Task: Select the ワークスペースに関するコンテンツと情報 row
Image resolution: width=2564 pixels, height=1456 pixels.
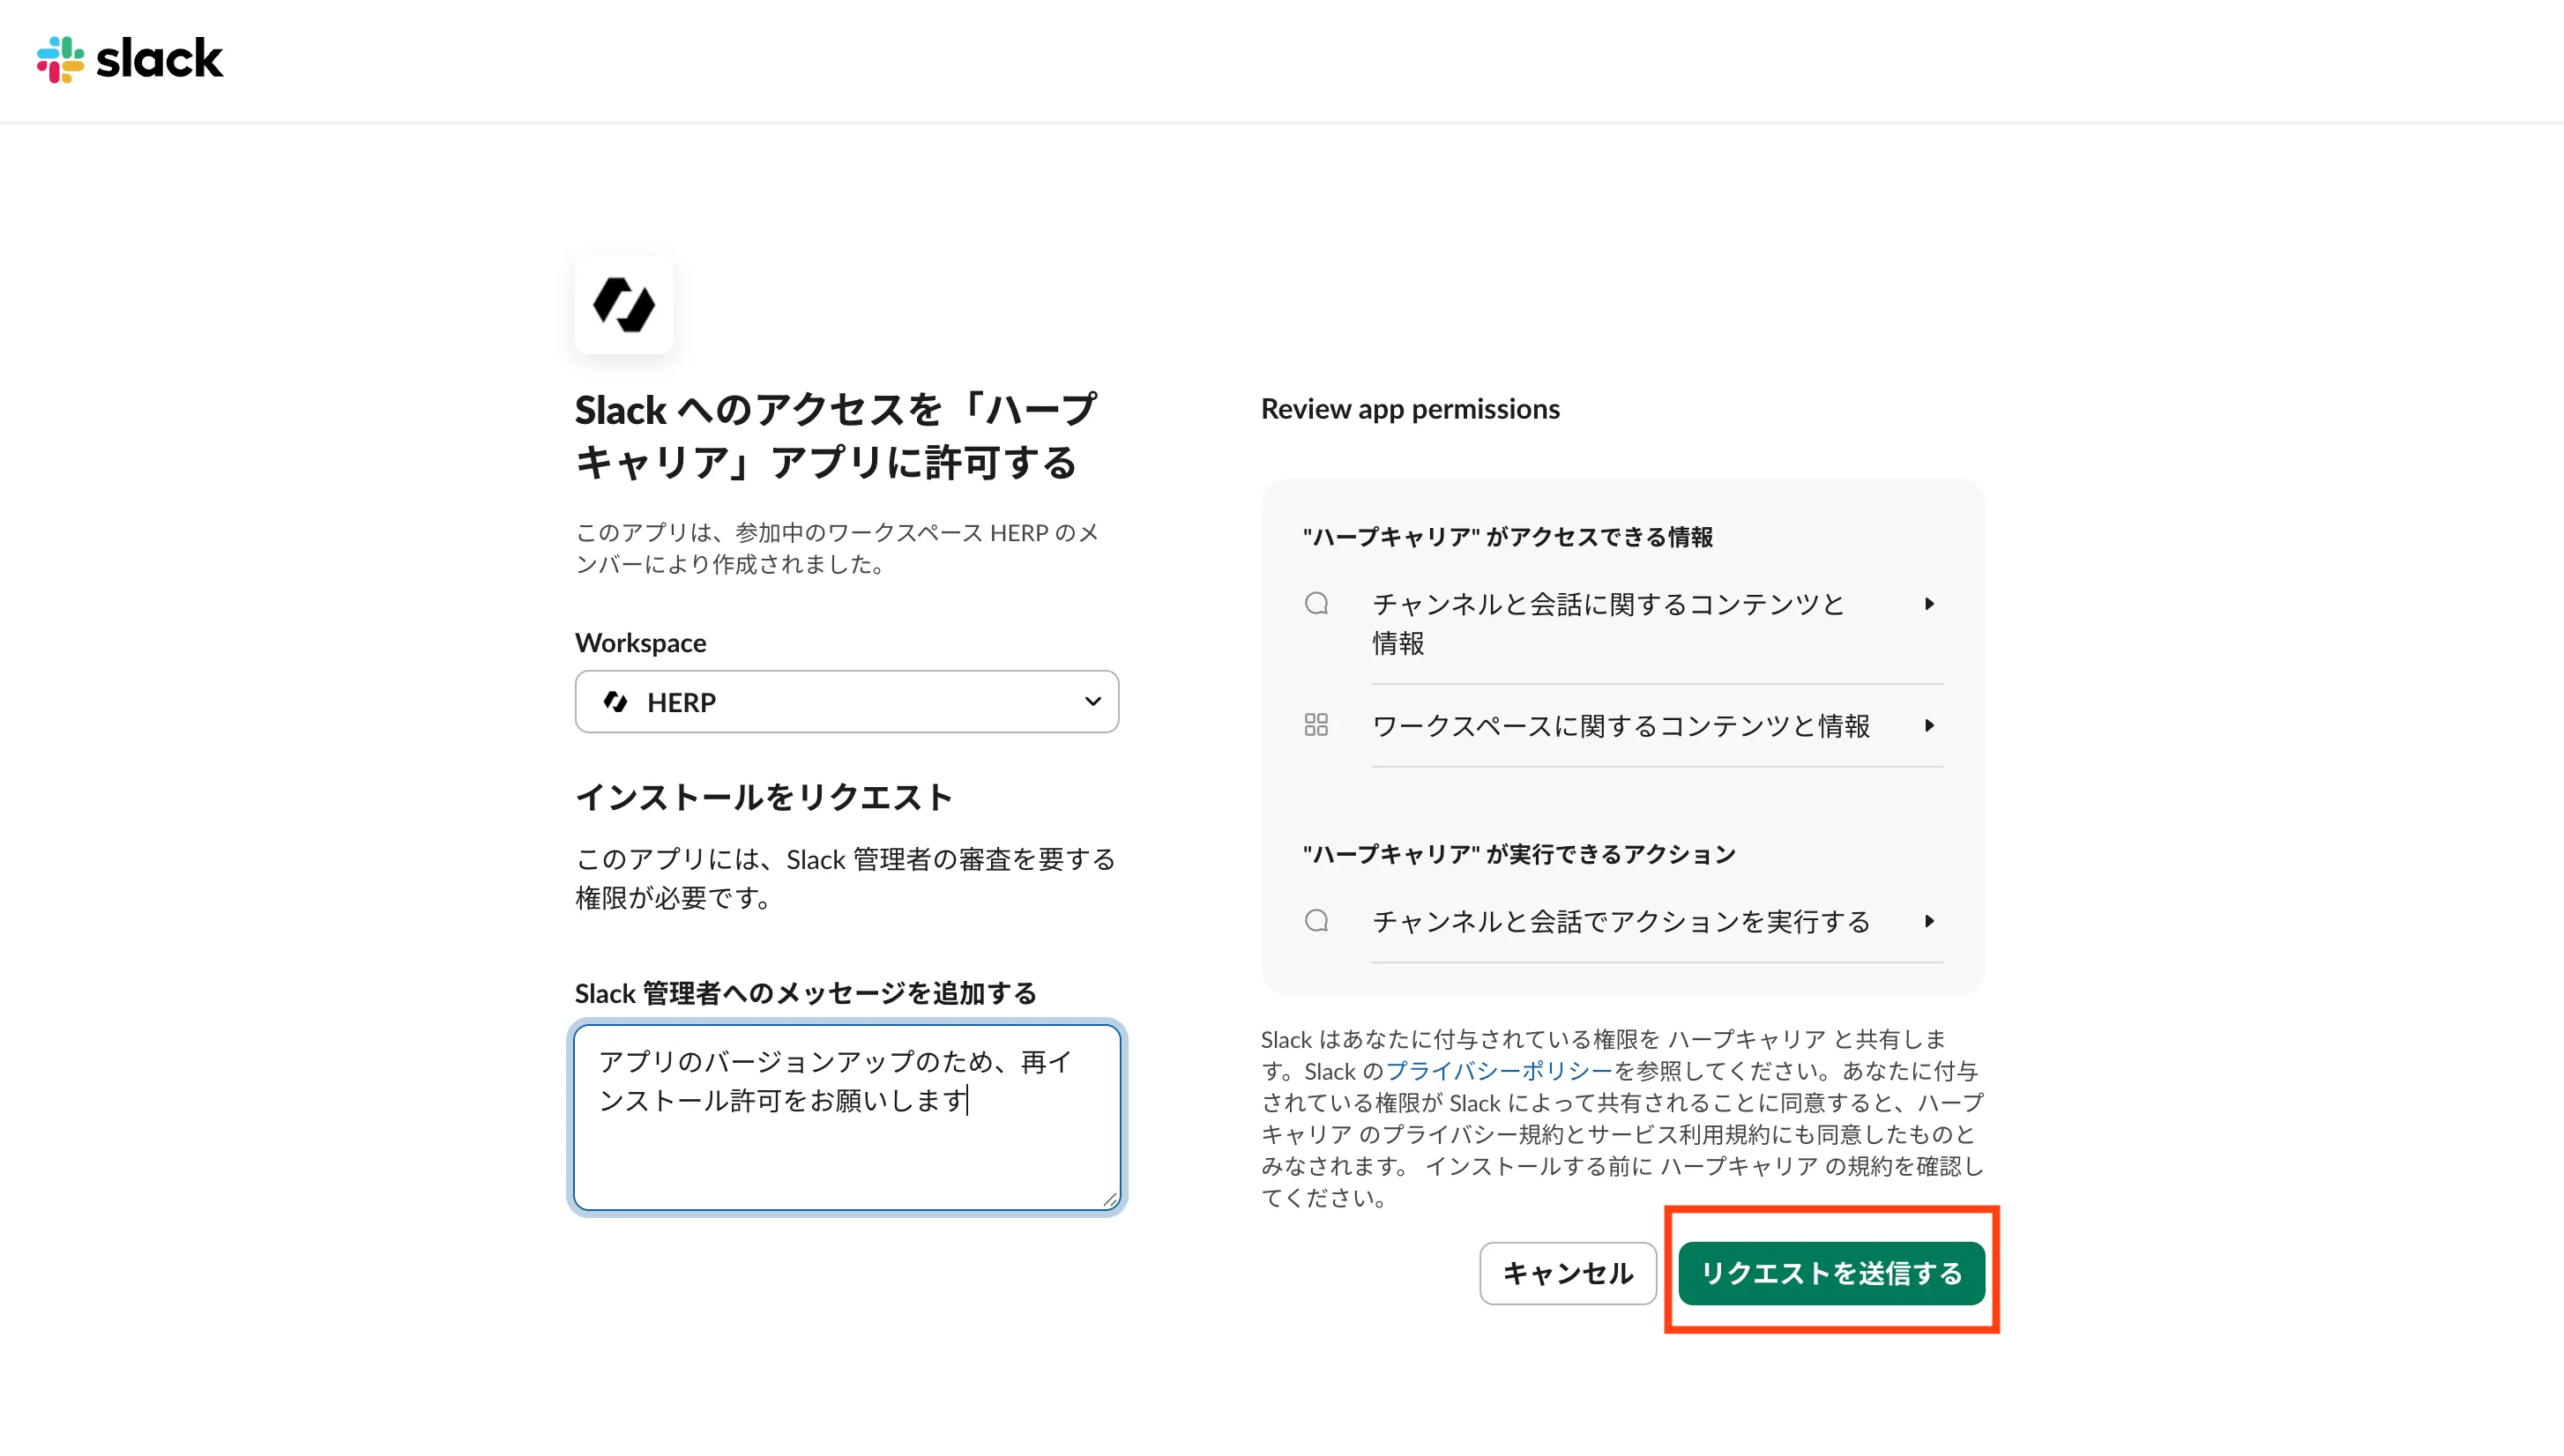Action: pyautogui.click(x=1622, y=726)
